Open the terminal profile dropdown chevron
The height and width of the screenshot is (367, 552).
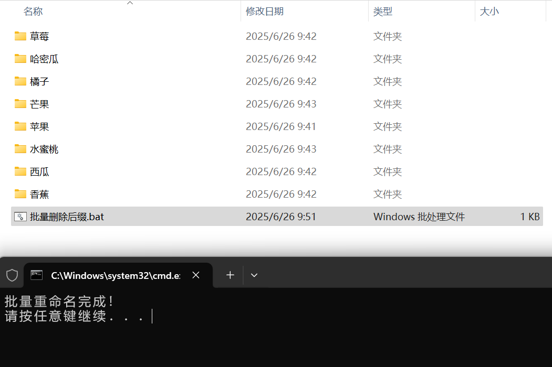click(254, 275)
